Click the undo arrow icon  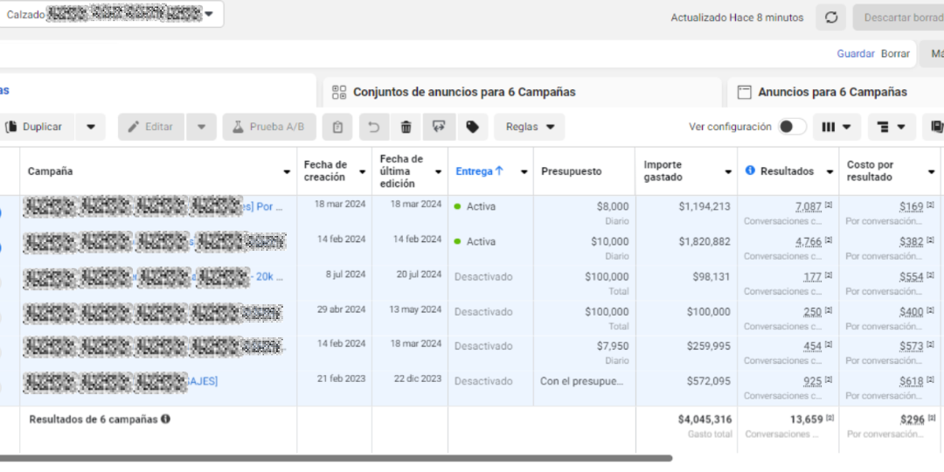tap(374, 127)
